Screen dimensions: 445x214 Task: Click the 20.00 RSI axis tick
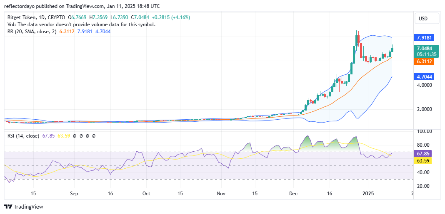tap(424, 186)
